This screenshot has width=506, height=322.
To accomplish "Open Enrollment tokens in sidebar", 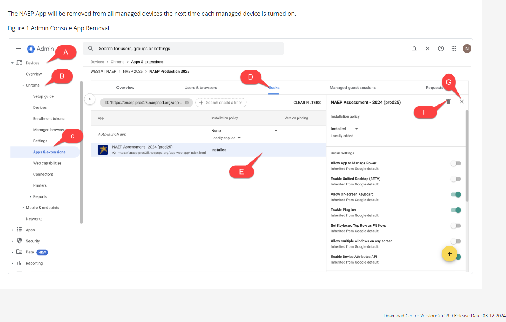I will tap(49, 119).
